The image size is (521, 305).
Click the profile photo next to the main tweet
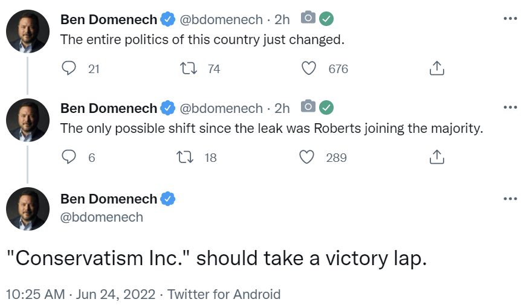tap(28, 209)
